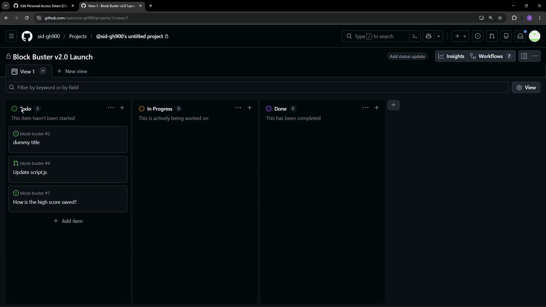Open the Update script.js card
This screenshot has height=307, width=546.
point(68,169)
